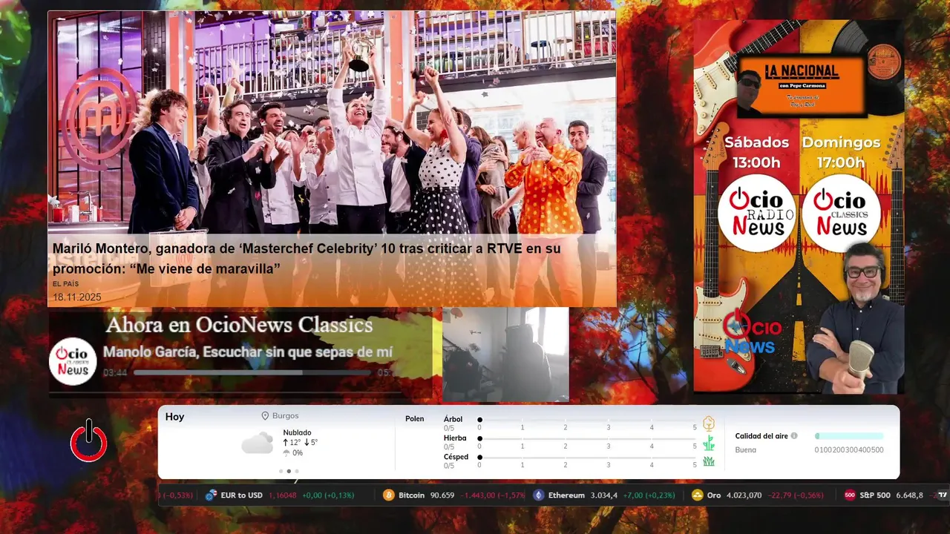Click the EUR to USD flag icon
The width and height of the screenshot is (950, 534).
pyautogui.click(x=211, y=495)
